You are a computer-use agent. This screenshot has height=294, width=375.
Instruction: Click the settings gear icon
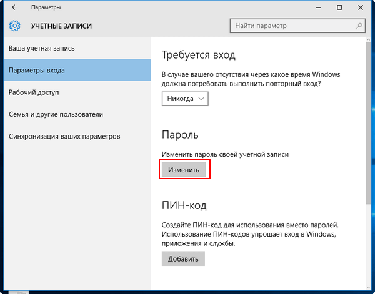click(14, 26)
